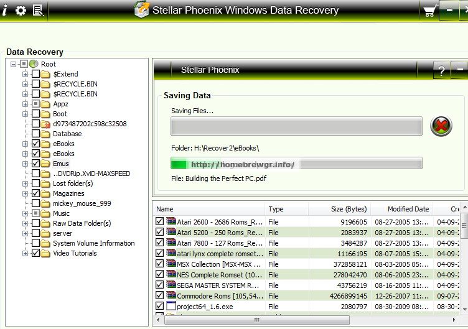Click the file list scroll up arrow

point(464,207)
